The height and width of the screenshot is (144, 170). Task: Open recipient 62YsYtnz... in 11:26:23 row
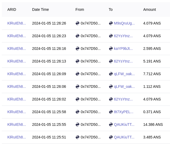[x=123, y=36]
